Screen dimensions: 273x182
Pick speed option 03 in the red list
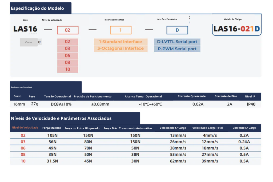(67, 48)
